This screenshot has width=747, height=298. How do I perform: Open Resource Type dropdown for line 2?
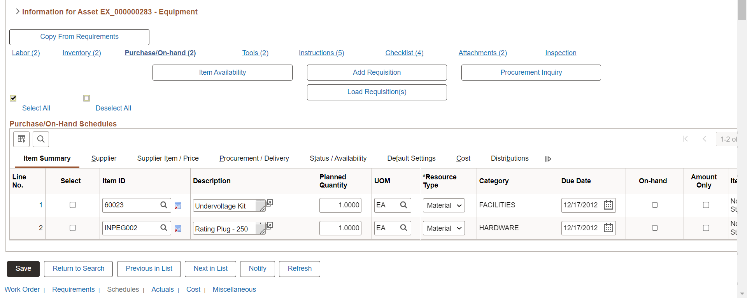pyautogui.click(x=444, y=228)
